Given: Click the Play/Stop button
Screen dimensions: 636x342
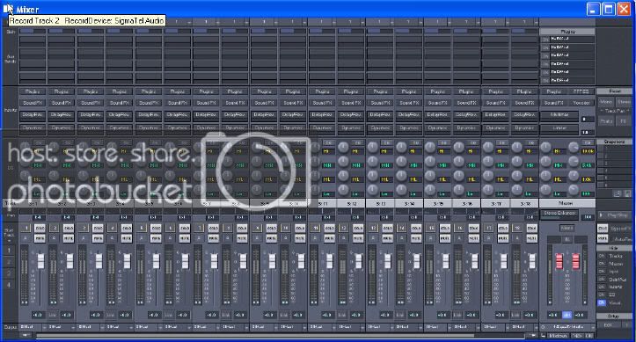Looking at the screenshot, I should (x=615, y=215).
